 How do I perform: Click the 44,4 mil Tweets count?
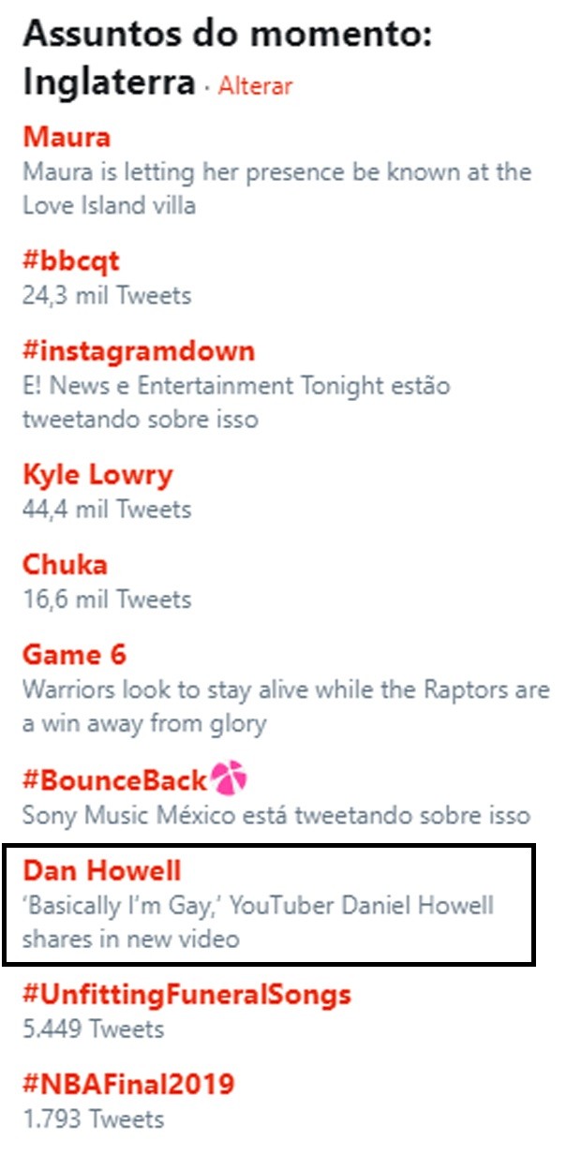click(107, 510)
